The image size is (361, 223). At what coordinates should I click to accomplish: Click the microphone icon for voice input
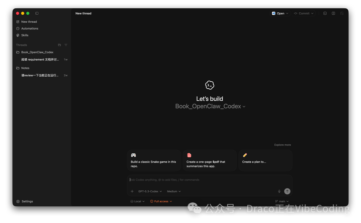pos(279,191)
